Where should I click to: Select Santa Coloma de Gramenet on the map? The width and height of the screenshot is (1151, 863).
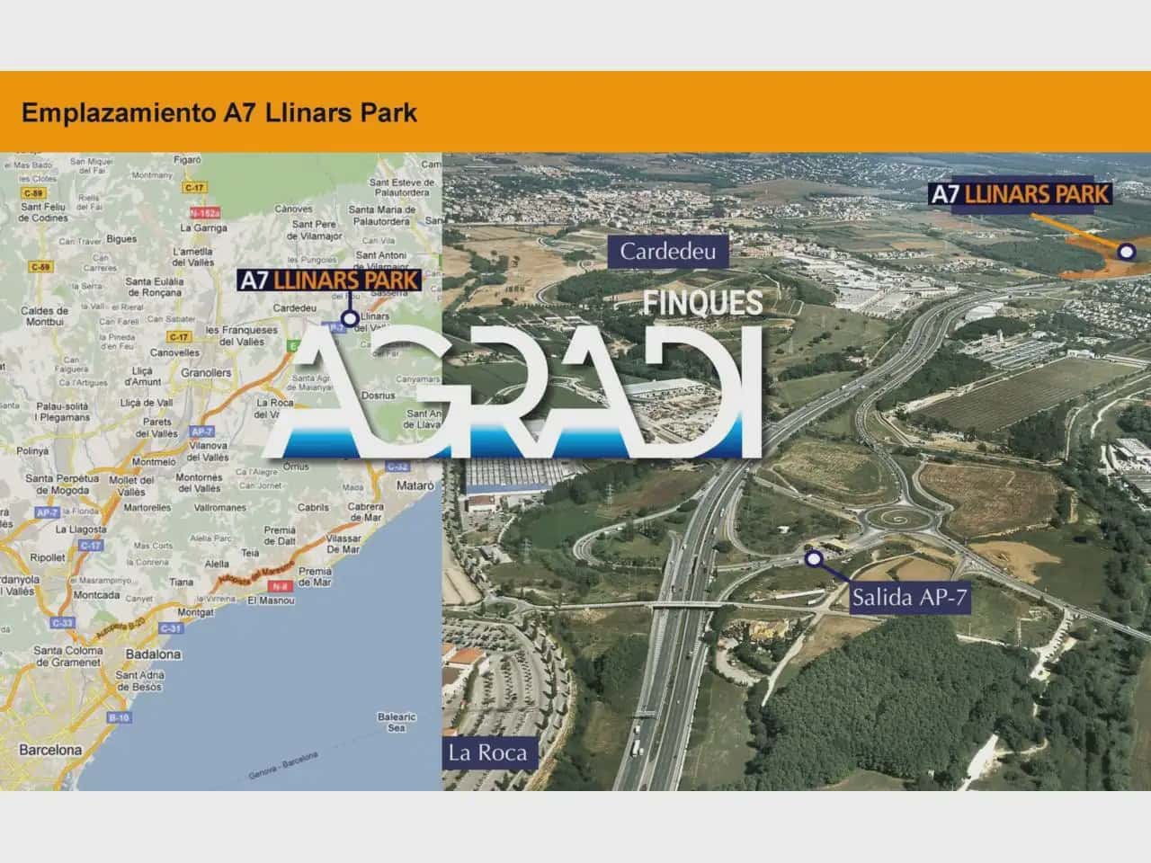pos(69,655)
